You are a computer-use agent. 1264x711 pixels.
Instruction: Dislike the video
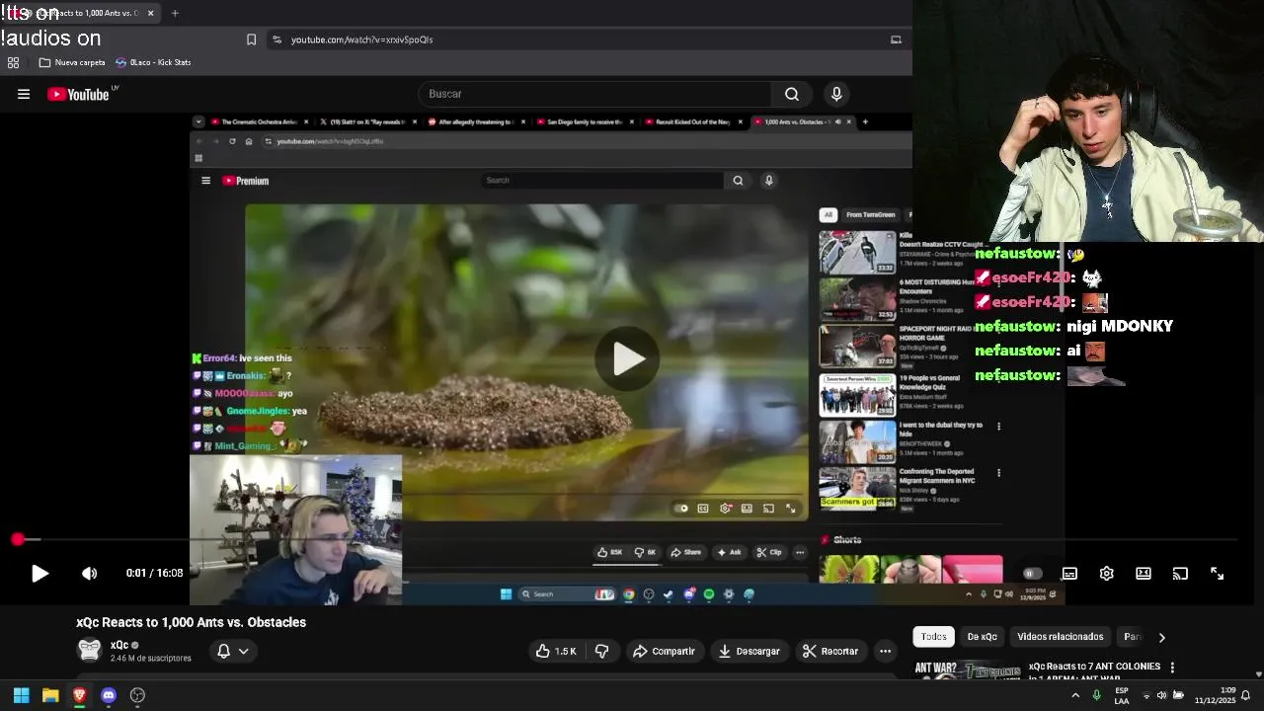point(601,651)
